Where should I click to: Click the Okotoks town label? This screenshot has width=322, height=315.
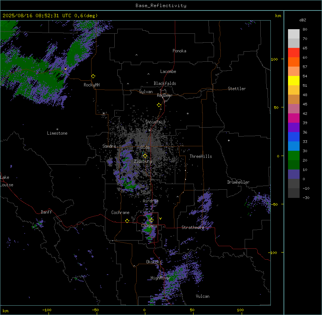point(154,262)
